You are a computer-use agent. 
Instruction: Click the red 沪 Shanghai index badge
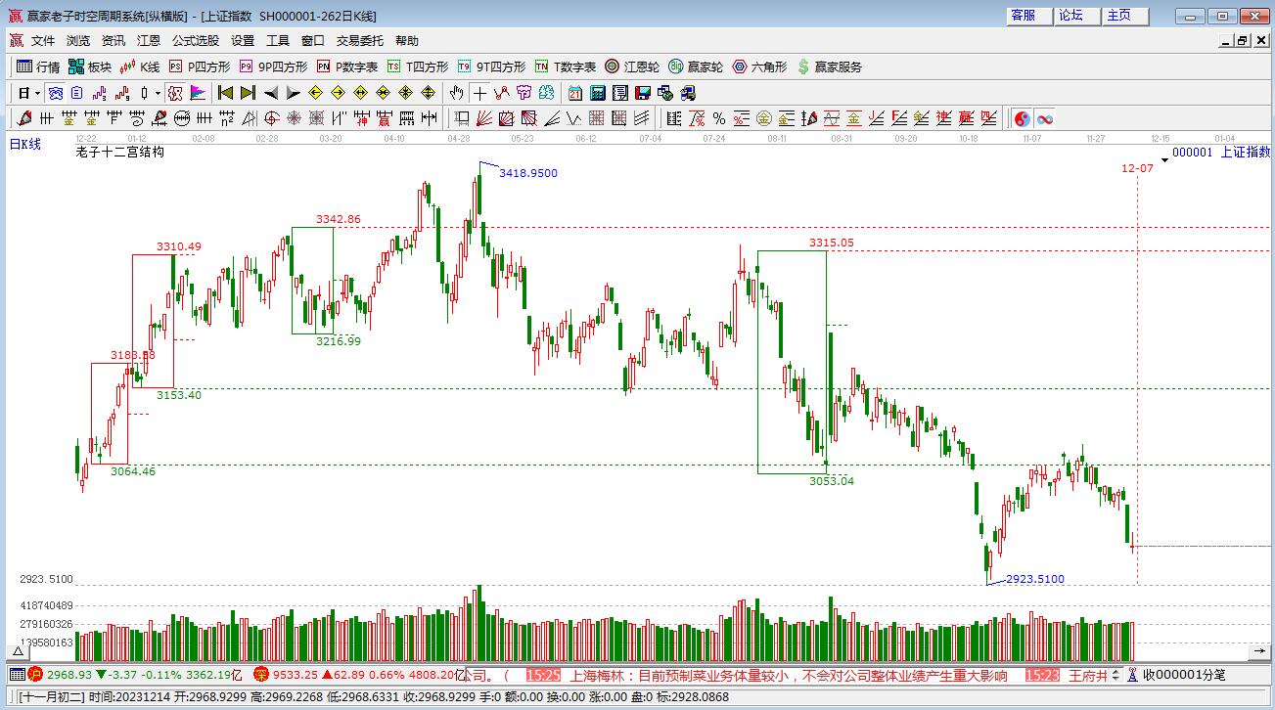click(x=35, y=675)
